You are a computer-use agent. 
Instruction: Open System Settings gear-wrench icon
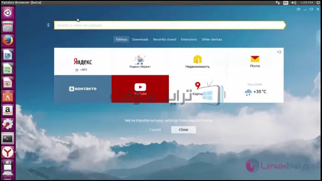tap(7, 124)
